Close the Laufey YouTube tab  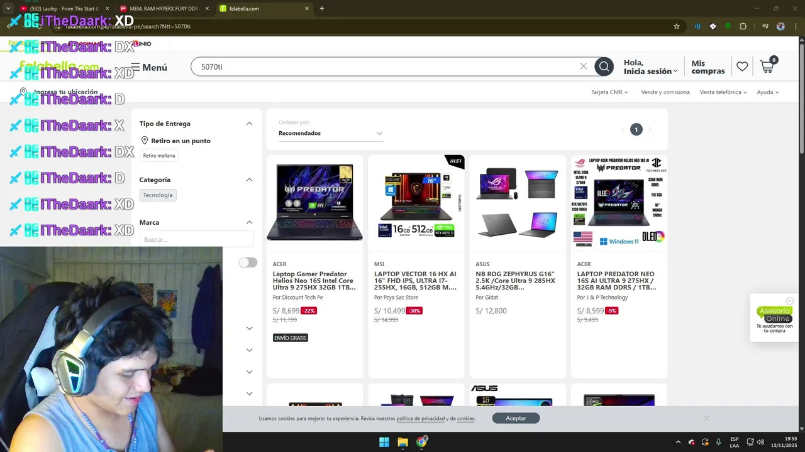(107, 9)
